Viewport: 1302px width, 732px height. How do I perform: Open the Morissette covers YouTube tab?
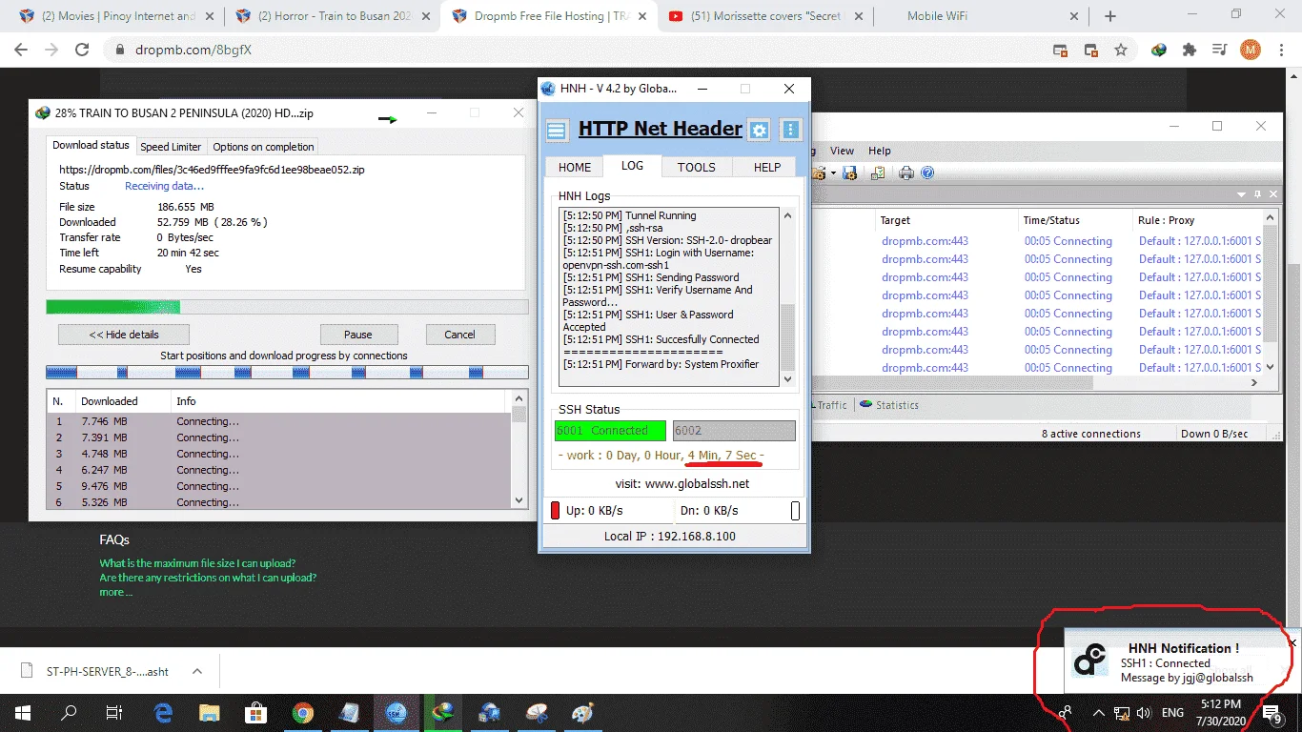point(767,16)
